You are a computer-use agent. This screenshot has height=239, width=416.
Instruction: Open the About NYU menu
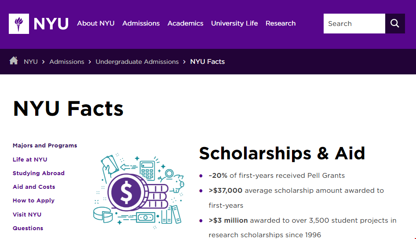96,23
